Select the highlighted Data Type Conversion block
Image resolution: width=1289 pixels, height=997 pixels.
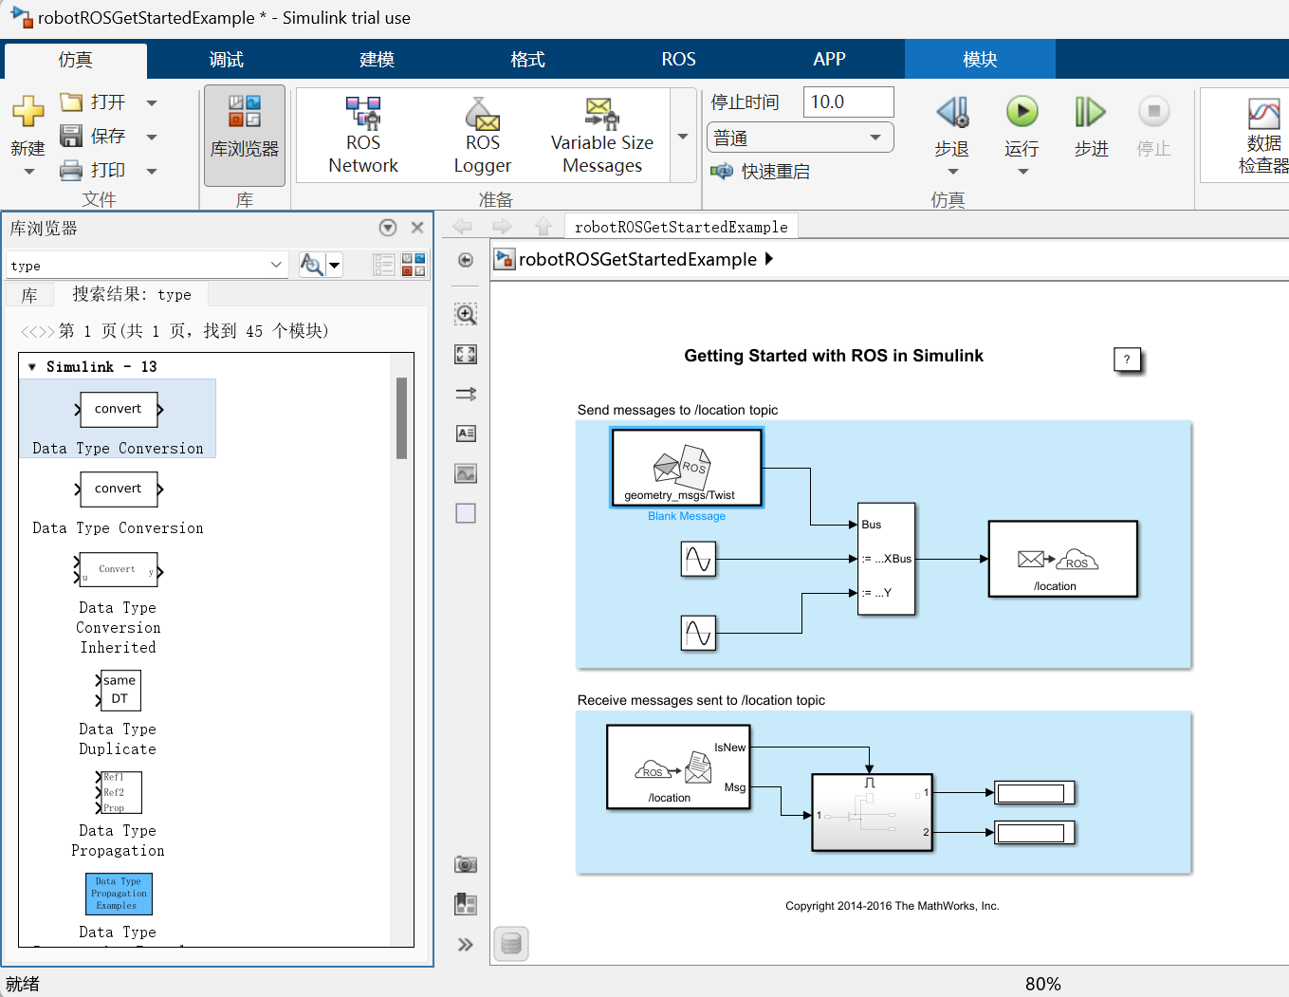(118, 418)
